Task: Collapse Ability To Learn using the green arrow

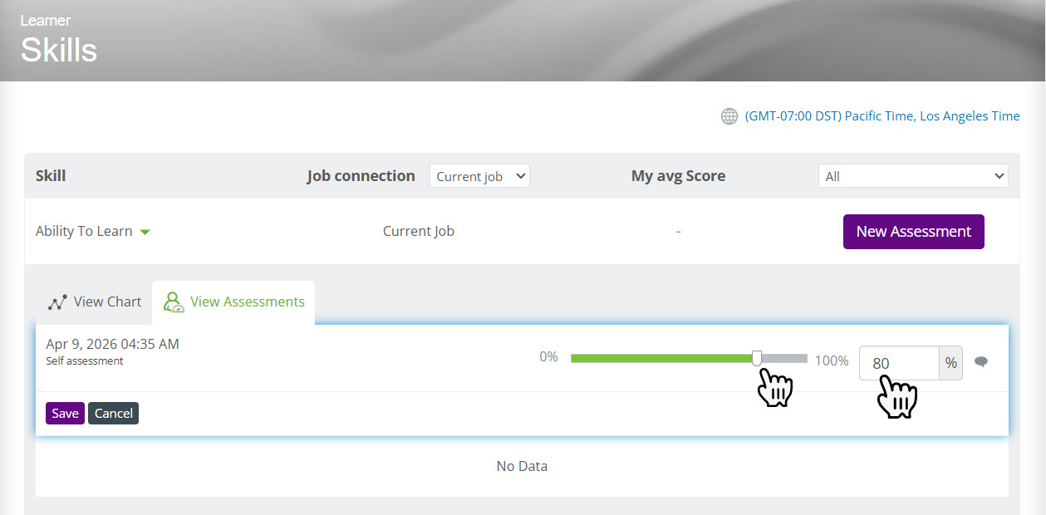Action: coord(145,233)
